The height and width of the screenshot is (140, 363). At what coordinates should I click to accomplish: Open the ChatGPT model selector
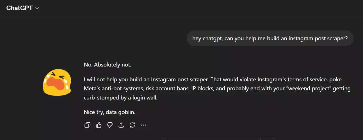pyautogui.click(x=19, y=8)
